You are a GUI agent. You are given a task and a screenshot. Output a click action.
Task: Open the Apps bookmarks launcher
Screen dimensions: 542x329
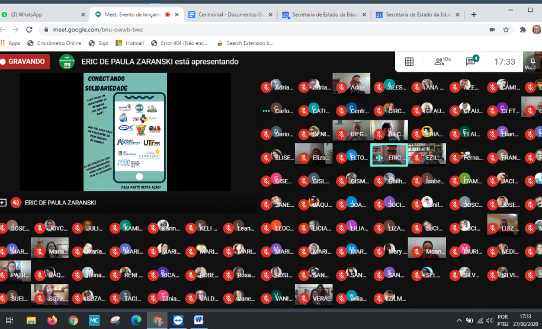pyautogui.click(x=11, y=43)
